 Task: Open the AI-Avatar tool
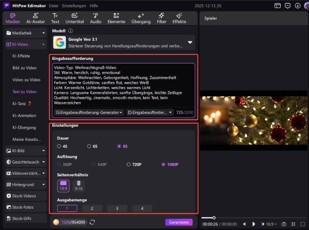(x=36, y=18)
